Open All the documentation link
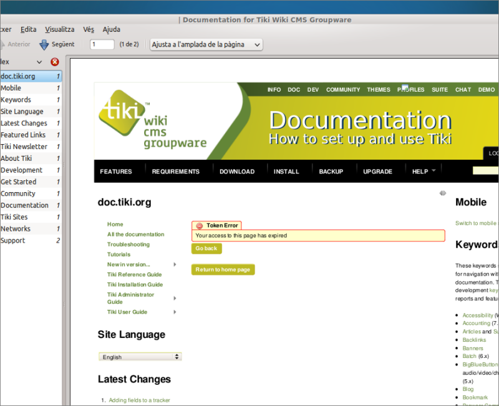Image resolution: width=499 pixels, height=406 pixels. coord(136,234)
